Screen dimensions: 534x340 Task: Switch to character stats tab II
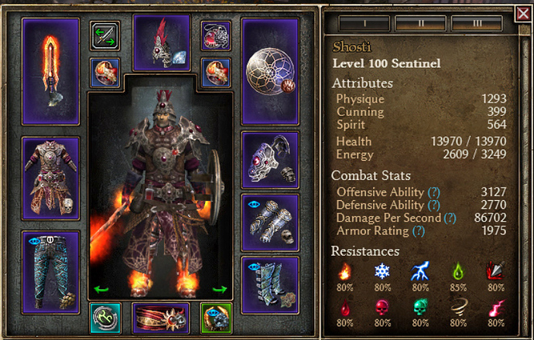pyautogui.click(x=420, y=23)
